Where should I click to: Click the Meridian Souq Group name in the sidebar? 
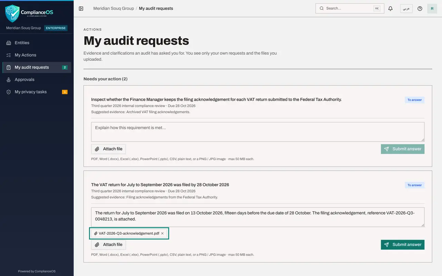coord(23,28)
